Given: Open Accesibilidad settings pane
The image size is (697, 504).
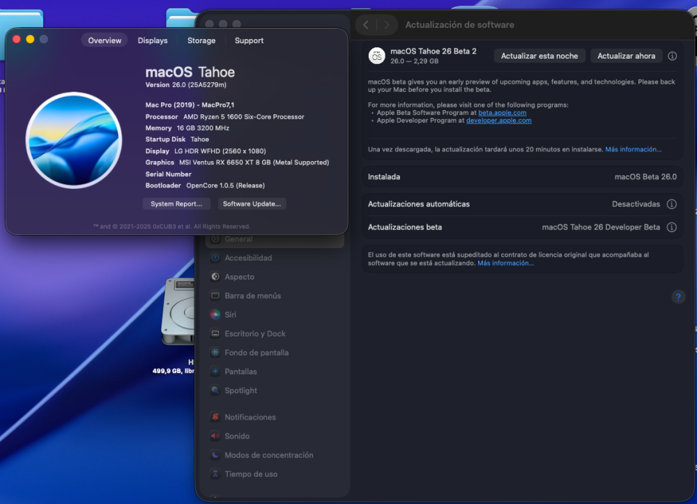Looking at the screenshot, I should (275, 258).
